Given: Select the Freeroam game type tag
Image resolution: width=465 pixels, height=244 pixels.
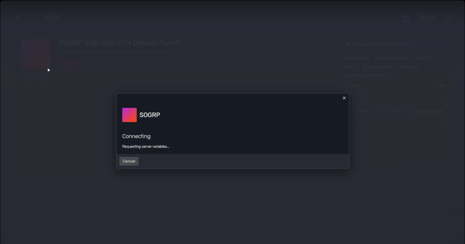Looking at the screenshot, I should [409, 67].
